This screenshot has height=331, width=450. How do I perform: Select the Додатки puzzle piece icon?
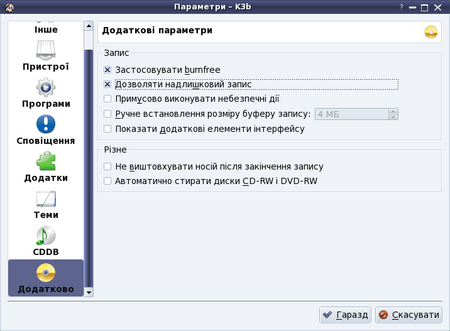click(x=45, y=161)
